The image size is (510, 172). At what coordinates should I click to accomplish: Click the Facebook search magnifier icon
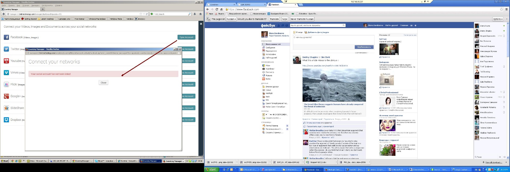point(343,25)
